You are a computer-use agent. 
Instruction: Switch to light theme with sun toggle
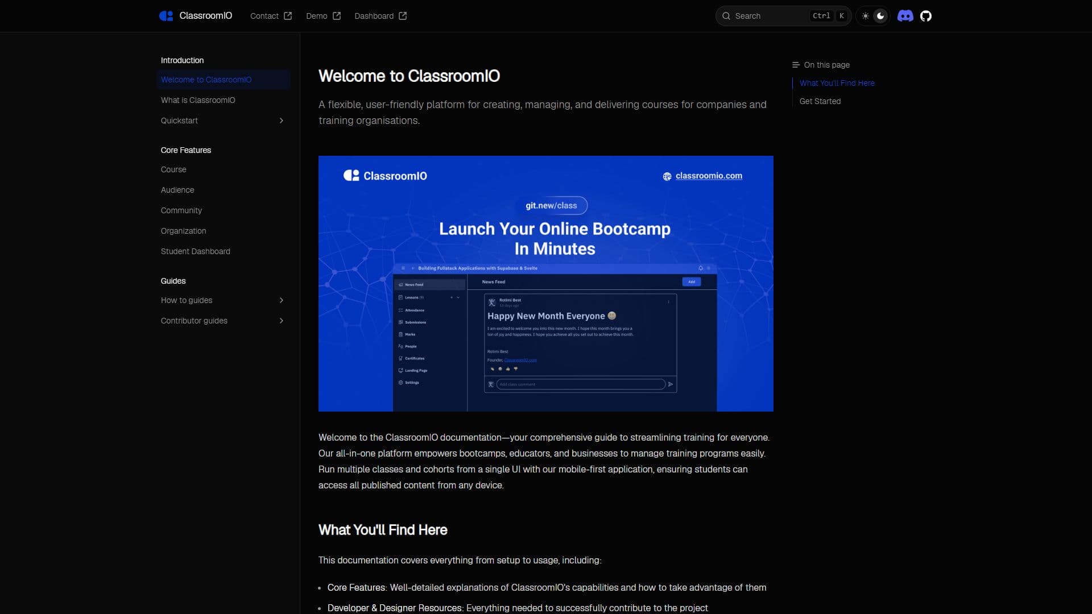(x=866, y=16)
